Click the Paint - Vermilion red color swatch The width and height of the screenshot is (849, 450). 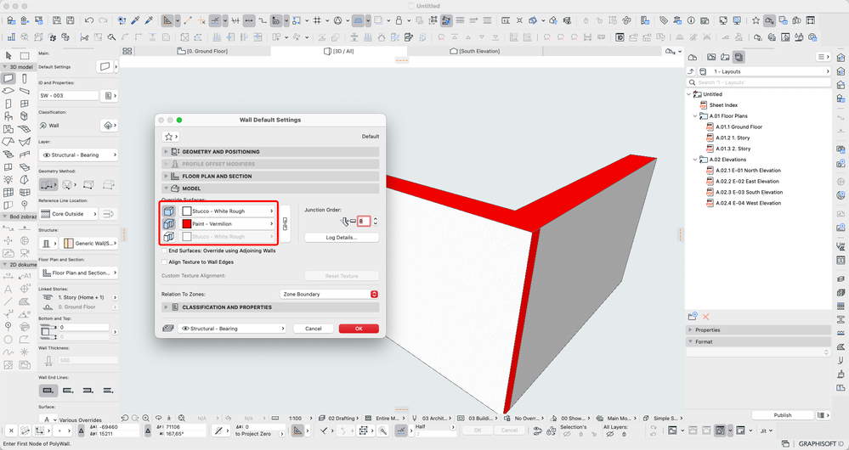(x=187, y=223)
